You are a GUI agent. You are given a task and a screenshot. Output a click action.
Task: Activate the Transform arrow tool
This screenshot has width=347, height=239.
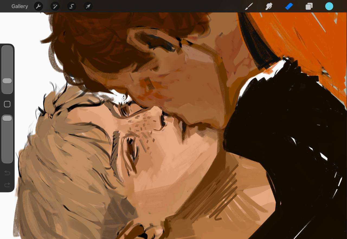point(88,6)
